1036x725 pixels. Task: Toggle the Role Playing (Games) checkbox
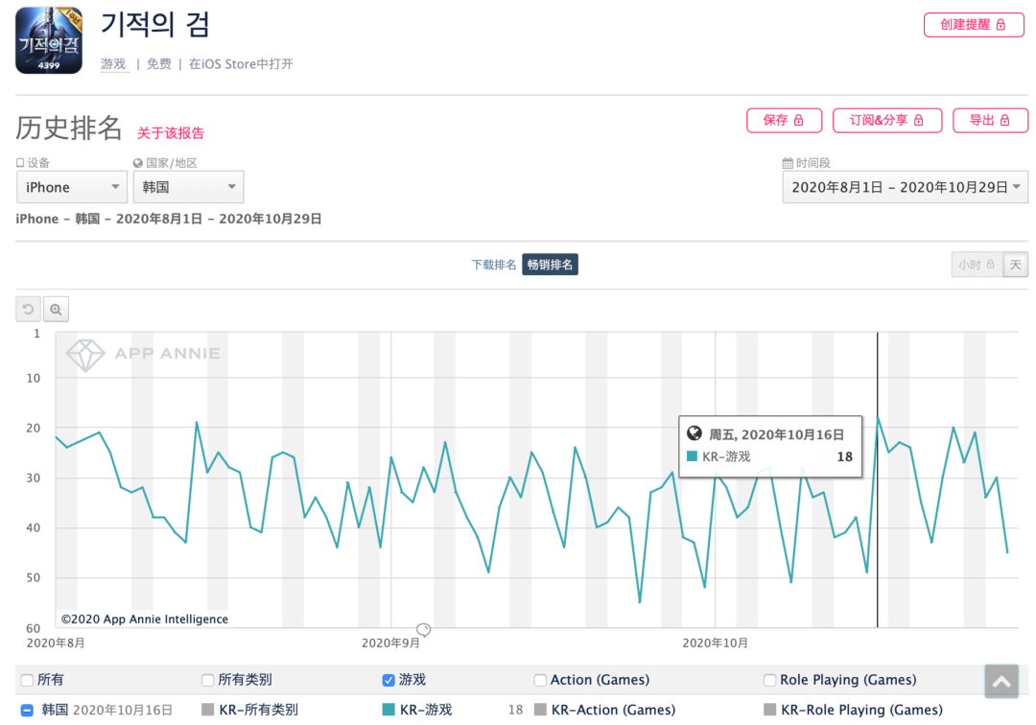769,679
